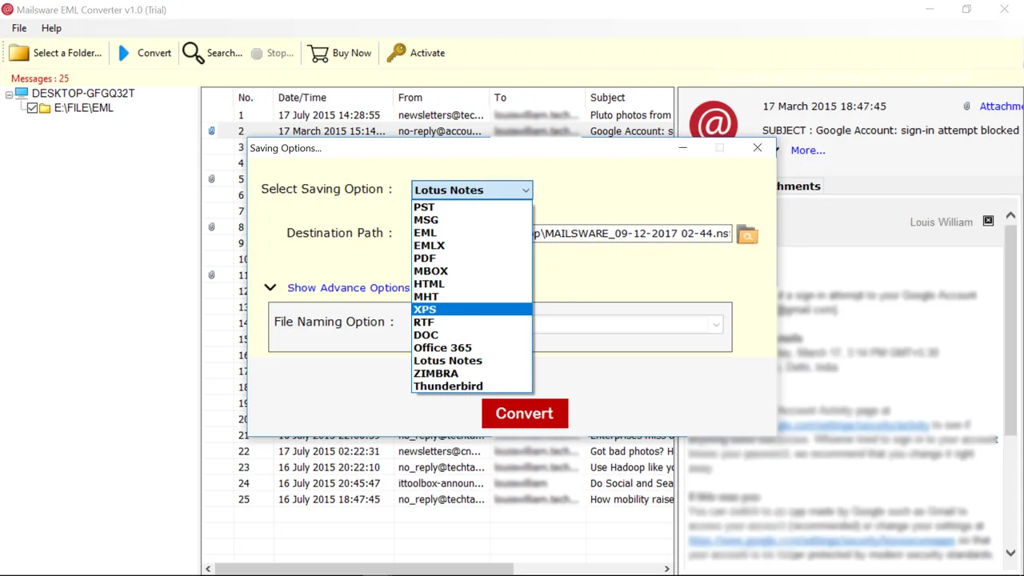Open the Attachments link in preview header
1024x576 pixels.
pyautogui.click(x=1001, y=106)
